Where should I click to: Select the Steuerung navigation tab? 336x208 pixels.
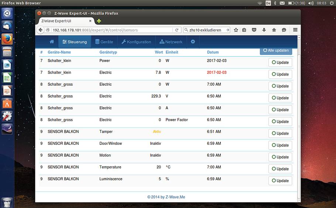75,42
